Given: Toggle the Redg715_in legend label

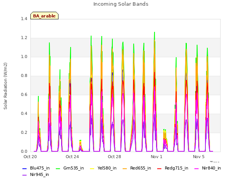Looking at the screenshot, I should click(177, 168).
